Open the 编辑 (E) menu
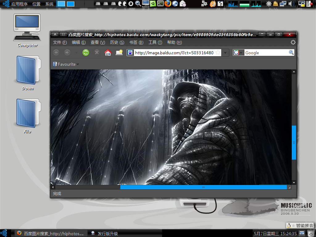 click(x=79, y=42)
